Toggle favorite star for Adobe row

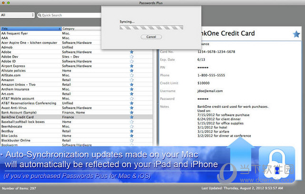[x=132, y=52]
